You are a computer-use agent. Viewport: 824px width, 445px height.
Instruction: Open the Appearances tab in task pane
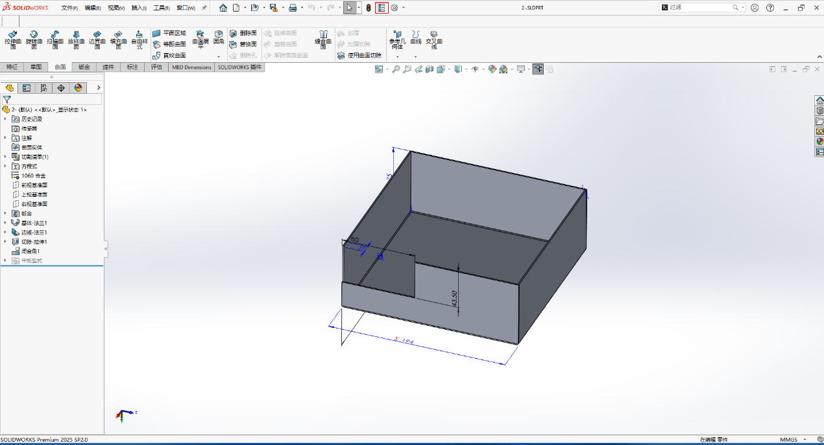point(819,141)
